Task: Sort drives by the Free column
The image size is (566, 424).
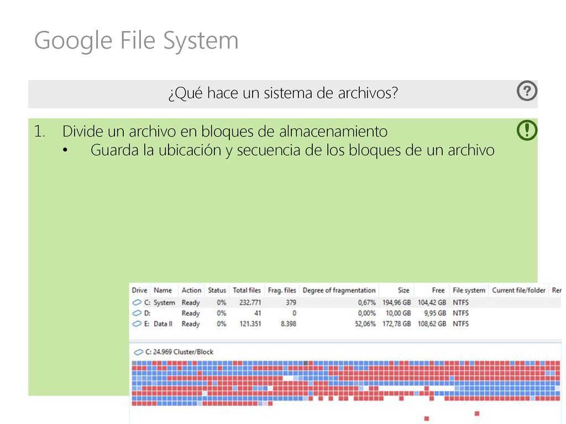Action: coord(438,290)
